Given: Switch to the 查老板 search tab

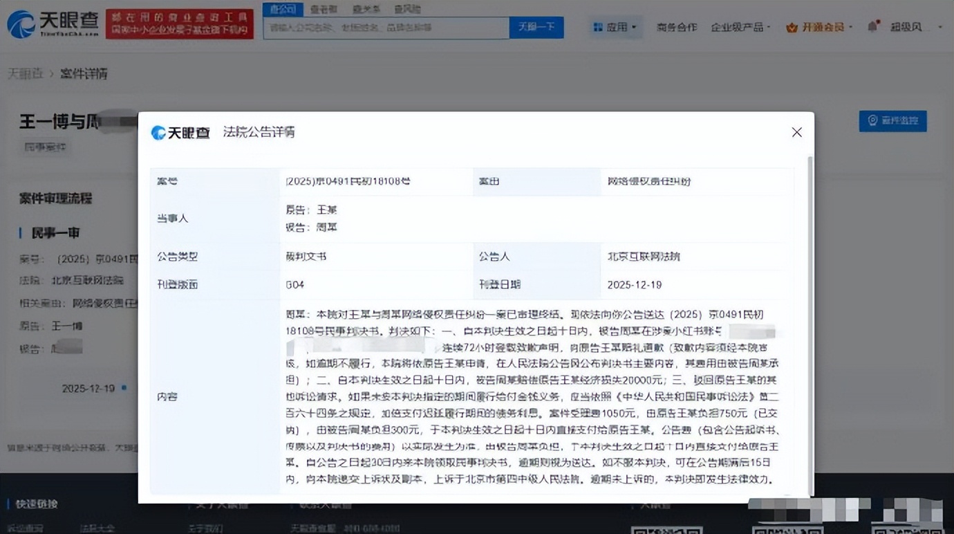Looking at the screenshot, I should [324, 9].
